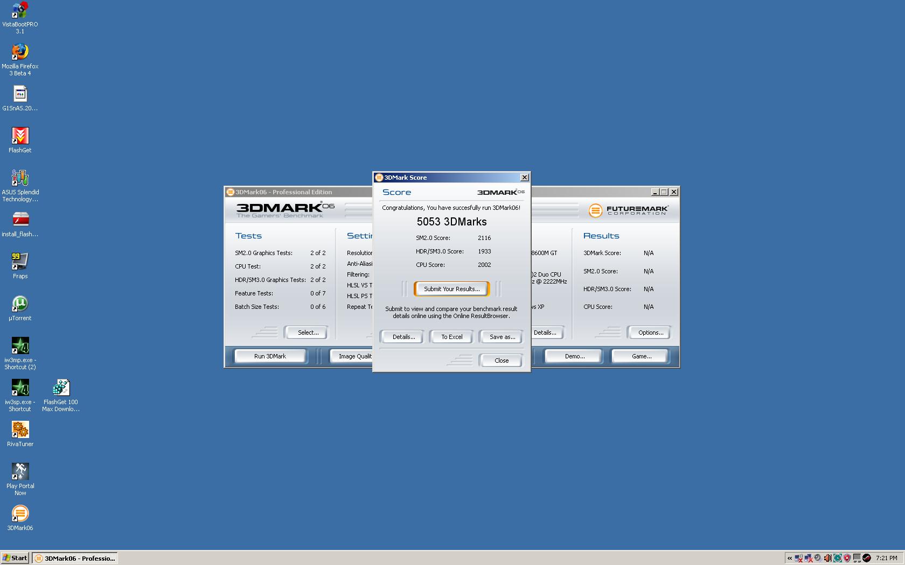The image size is (905, 565).
Task: Click the Tests section heading
Action: pyautogui.click(x=248, y=236)
